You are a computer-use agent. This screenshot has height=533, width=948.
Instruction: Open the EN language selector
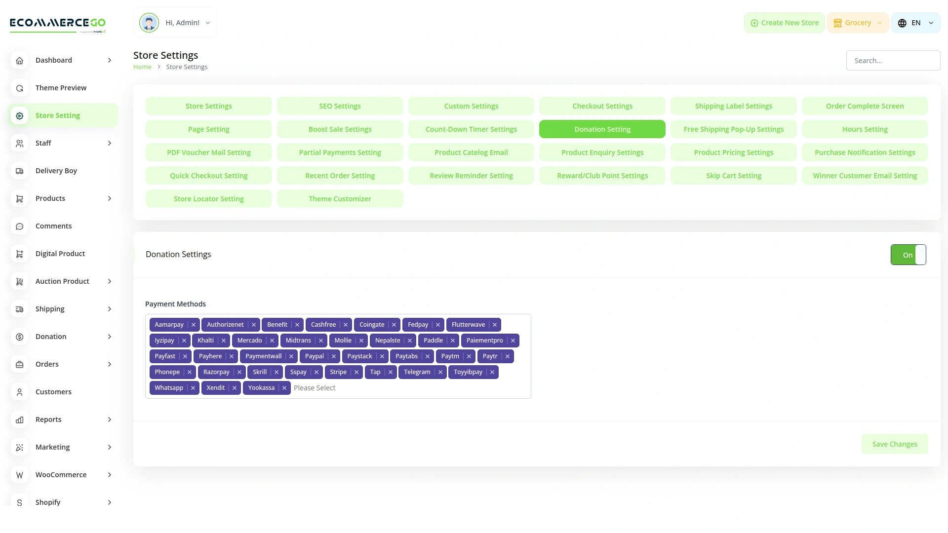coord(915,23)
